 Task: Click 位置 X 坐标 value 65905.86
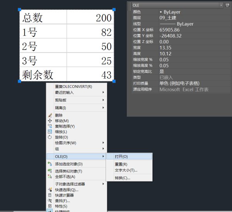(x=169, y=30)
